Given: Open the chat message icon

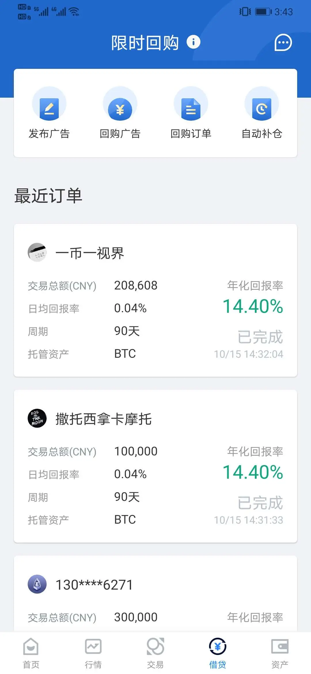Looking at the screenshot, I should pyautogui.click(x=283, y=43).
